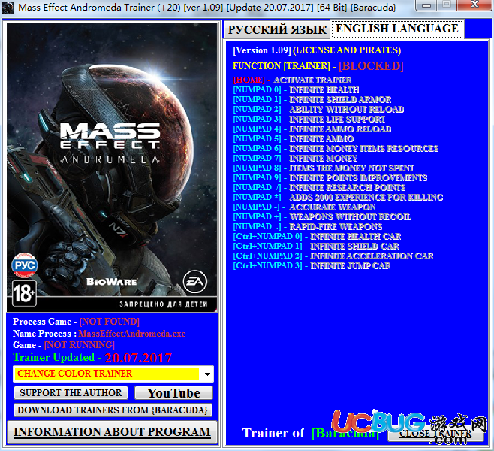Image resolution: width=494 pixels, height=451 pixels.
Task: Select the CHANGE COLOR TRAINER yellow field
Action: [107, 374]
